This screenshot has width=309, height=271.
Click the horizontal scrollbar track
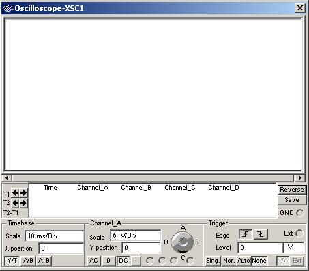153,177
